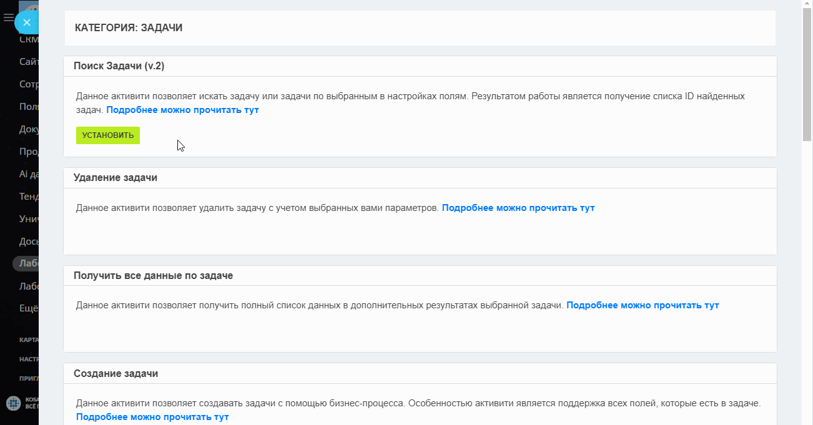
Task: Click the round KOSA logo icon in the sidebar
Action: pos(12,403)
